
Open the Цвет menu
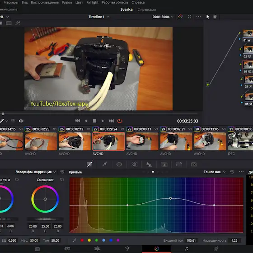point(79,2)
